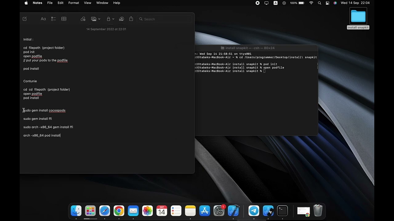The image size is (394, 221).
Task: Launch Google Chrome from the Dock
Action: point(119,211)
